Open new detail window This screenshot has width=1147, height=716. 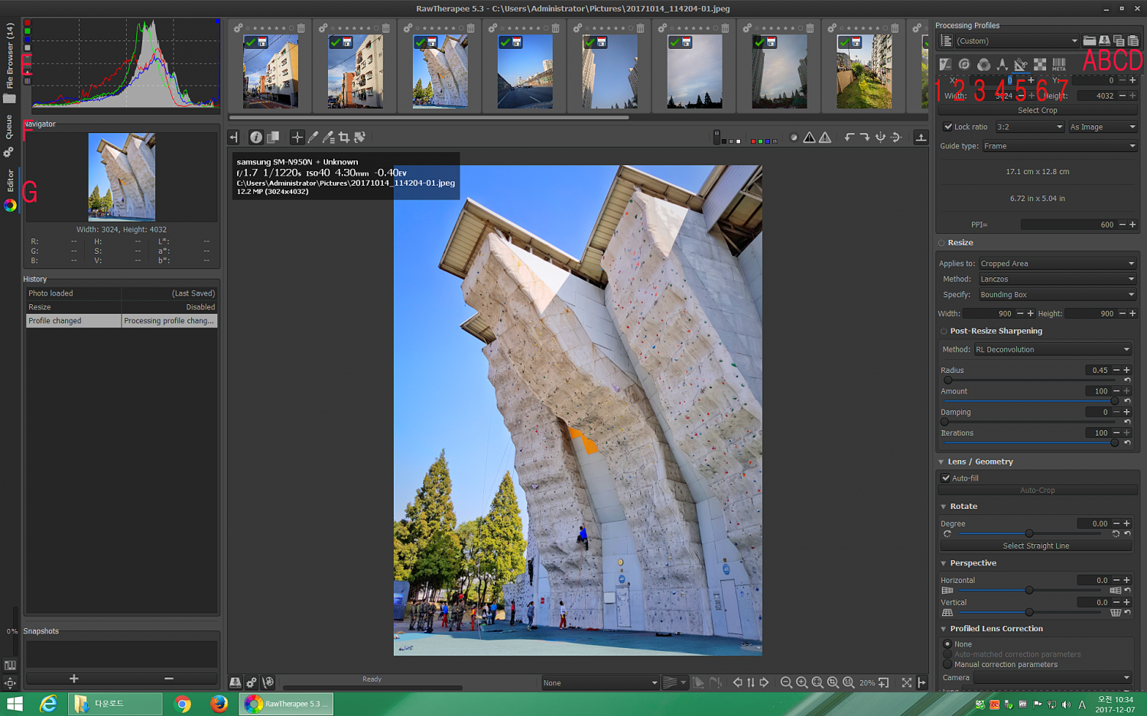[x=884, y=682]
